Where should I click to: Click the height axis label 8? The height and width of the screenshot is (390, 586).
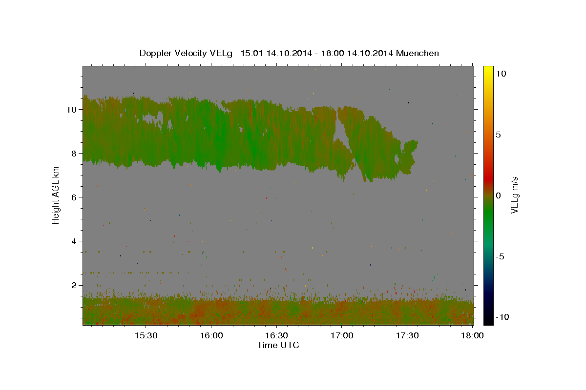click(74, 153)
